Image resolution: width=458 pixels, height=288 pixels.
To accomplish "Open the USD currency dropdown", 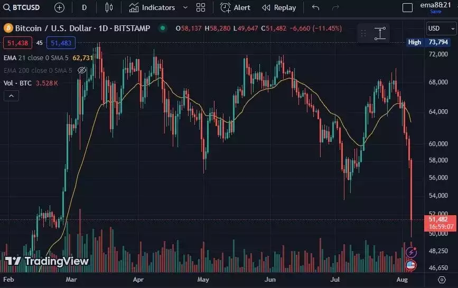I will point(441,28).
